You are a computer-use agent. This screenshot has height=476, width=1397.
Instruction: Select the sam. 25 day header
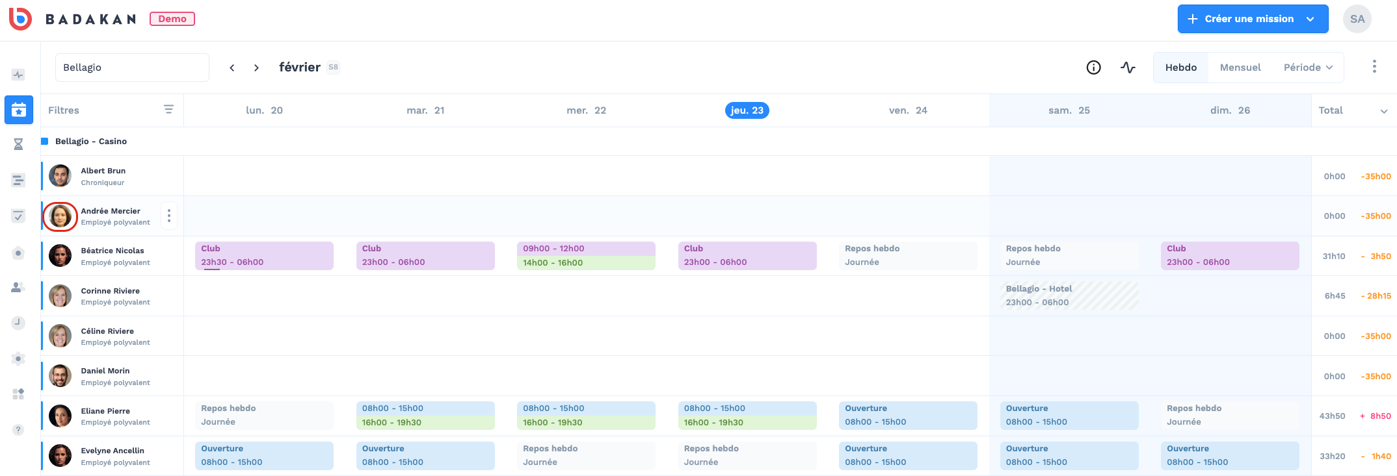click(1069, 110)
